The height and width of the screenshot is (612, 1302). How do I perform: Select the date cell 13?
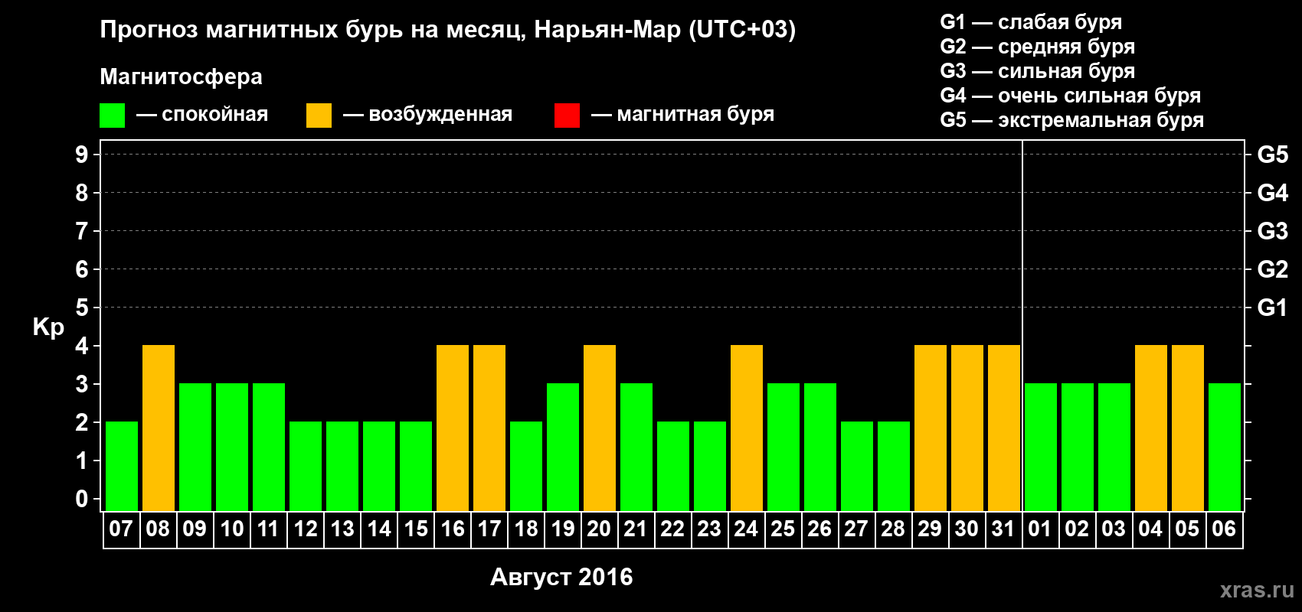[342, 529]
